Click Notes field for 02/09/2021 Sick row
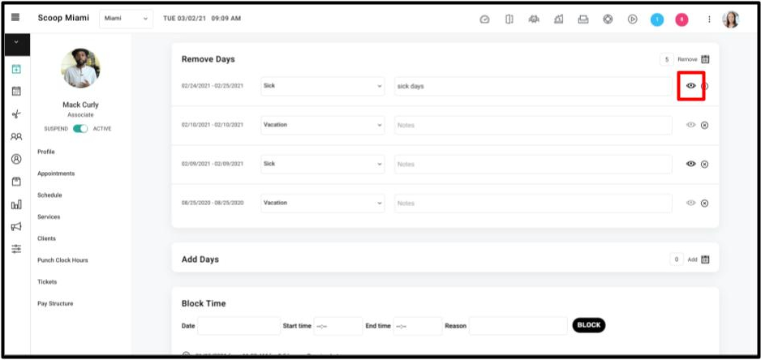 coord(533,164)
